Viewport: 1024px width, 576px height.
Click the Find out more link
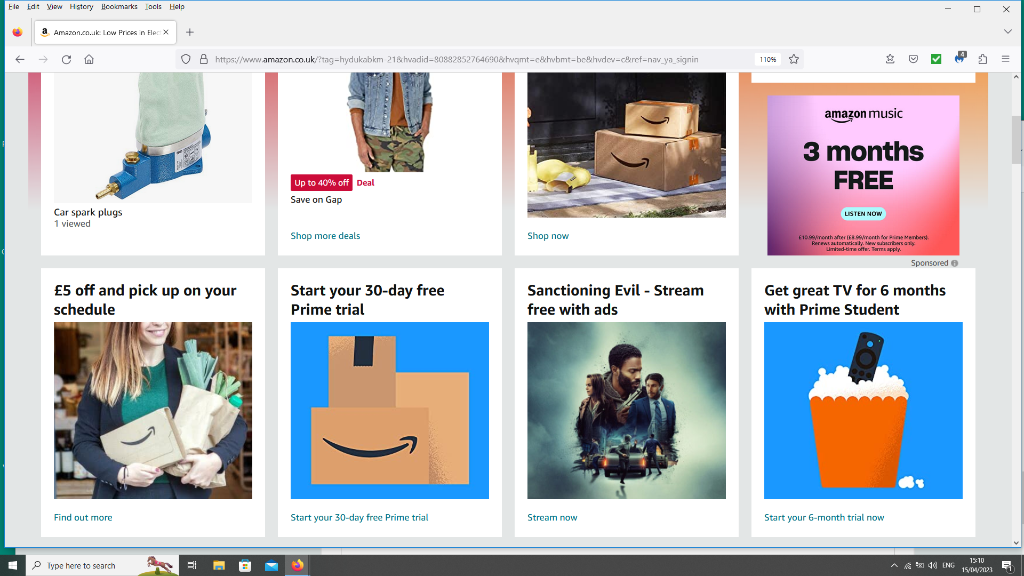point(83,517)
